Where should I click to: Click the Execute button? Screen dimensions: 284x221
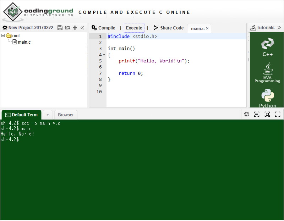coord(134,28)
